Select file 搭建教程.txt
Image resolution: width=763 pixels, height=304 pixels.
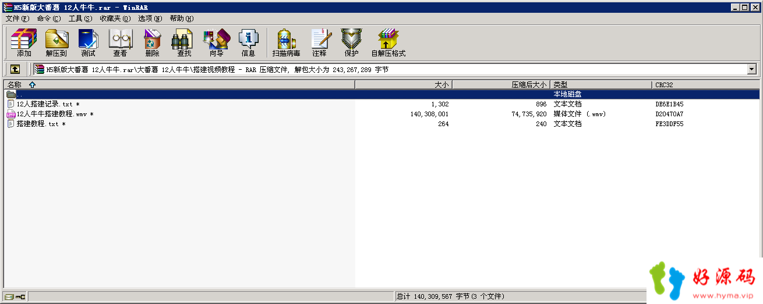click(x=41, y=124)
